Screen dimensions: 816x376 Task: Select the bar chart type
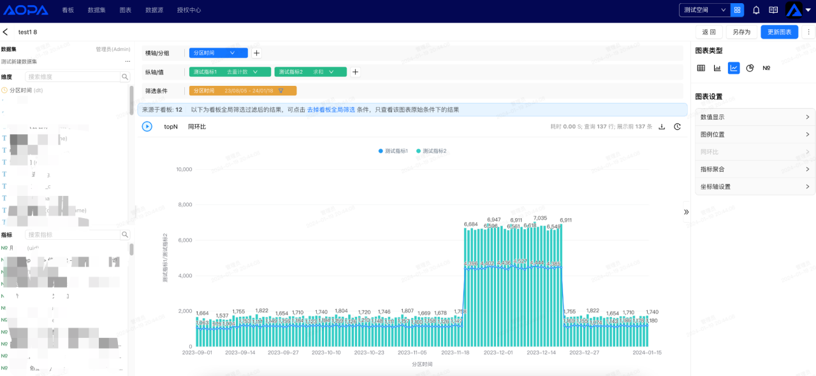[717, 68]
